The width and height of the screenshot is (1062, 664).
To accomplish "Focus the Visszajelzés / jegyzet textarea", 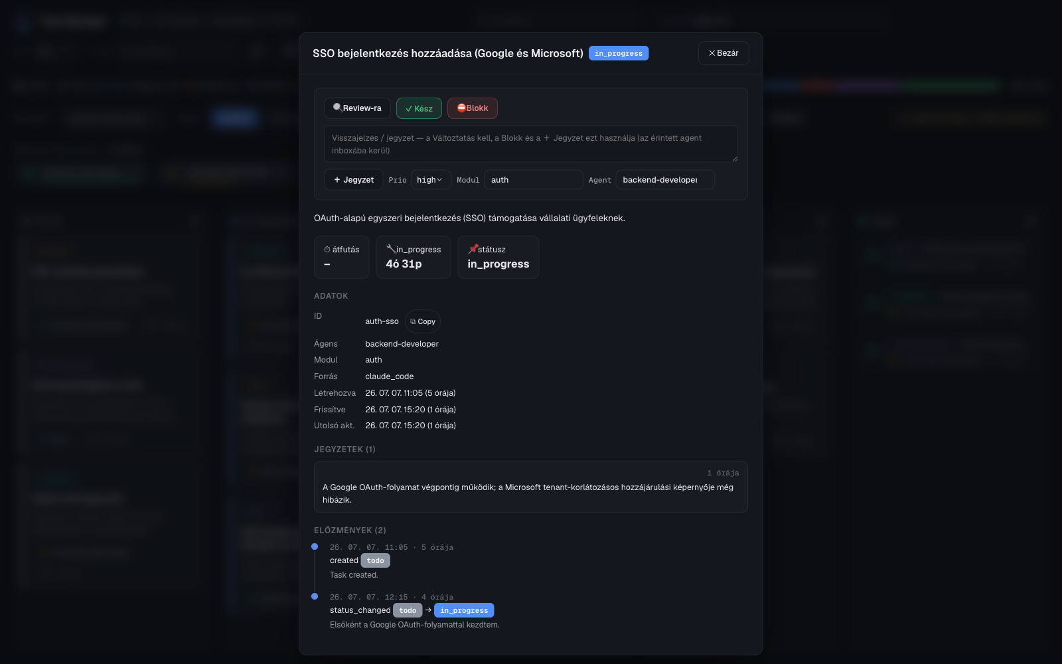I will pos(531,144).
